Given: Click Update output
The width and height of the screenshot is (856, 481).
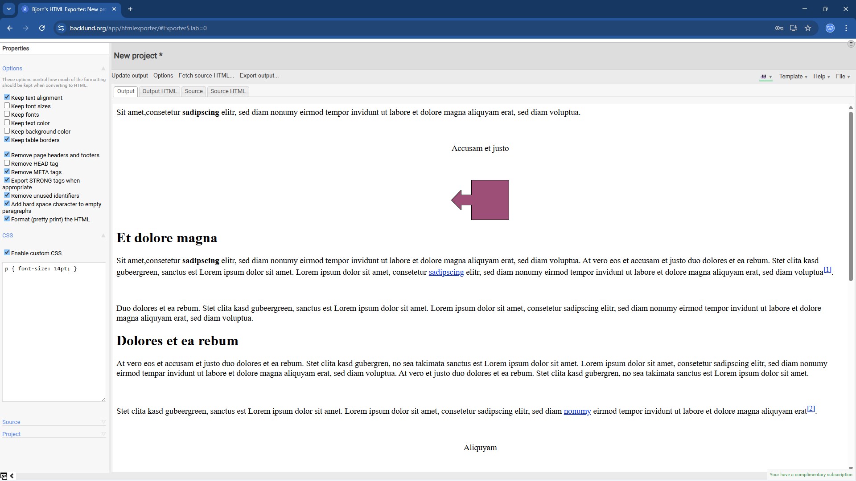Looking at the screenshot, I should point(130,76).
